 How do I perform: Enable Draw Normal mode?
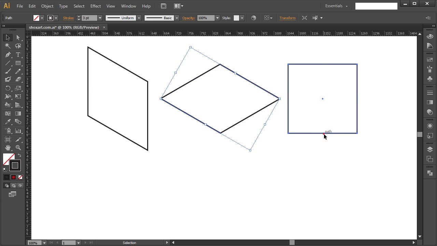[6, 186]
